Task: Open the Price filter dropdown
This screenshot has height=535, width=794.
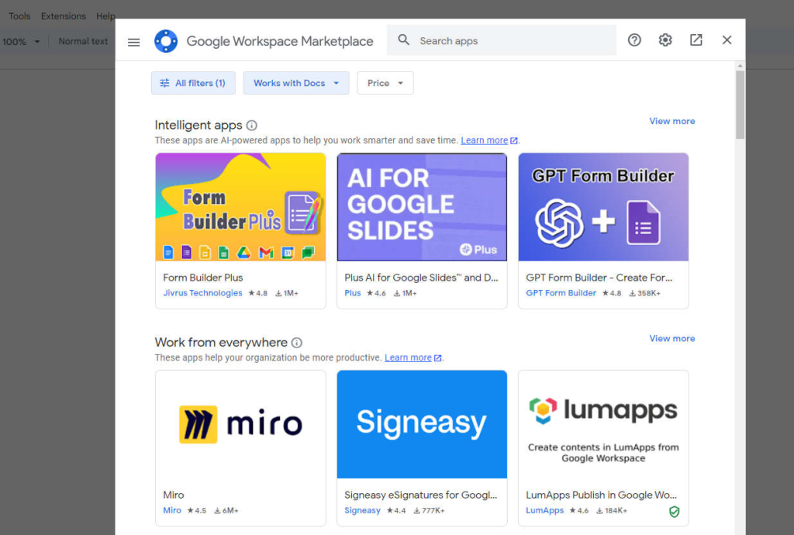Action: tap(385, 83)
